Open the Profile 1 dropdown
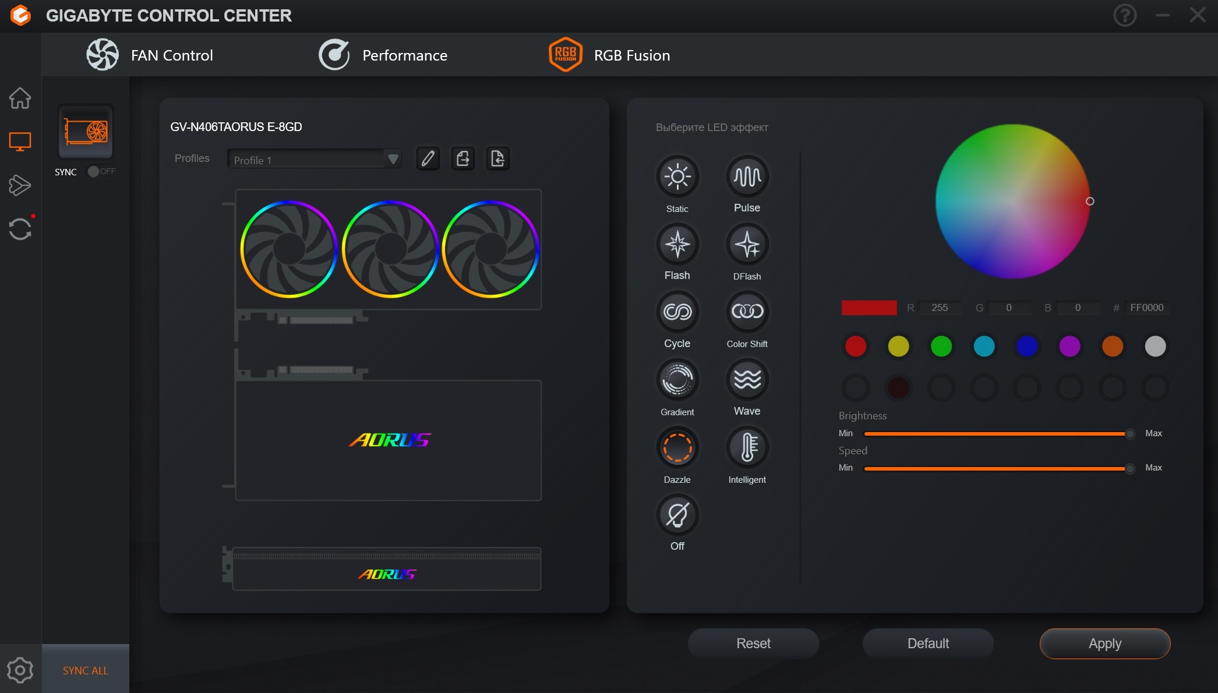1218x693 pixels. (315, 160)
